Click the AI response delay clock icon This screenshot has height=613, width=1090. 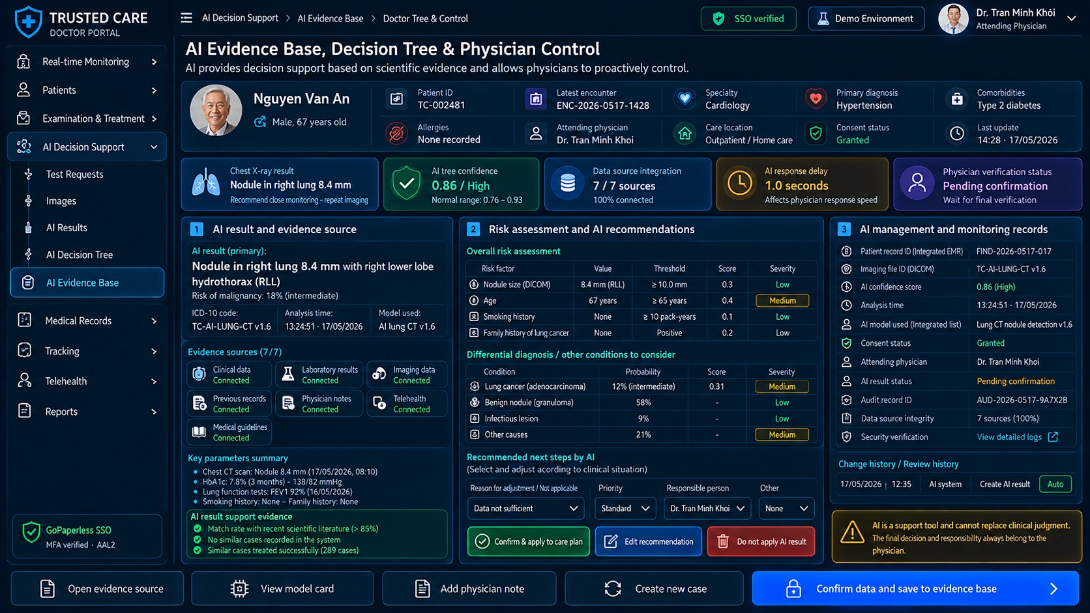click(740, 184)
